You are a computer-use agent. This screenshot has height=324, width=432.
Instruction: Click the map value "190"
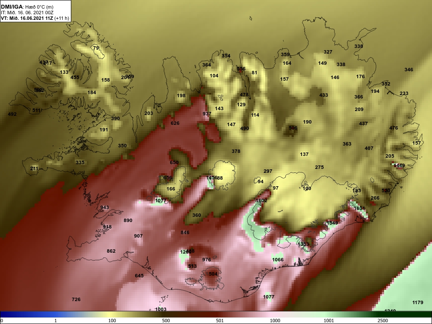tap(307, 122)
